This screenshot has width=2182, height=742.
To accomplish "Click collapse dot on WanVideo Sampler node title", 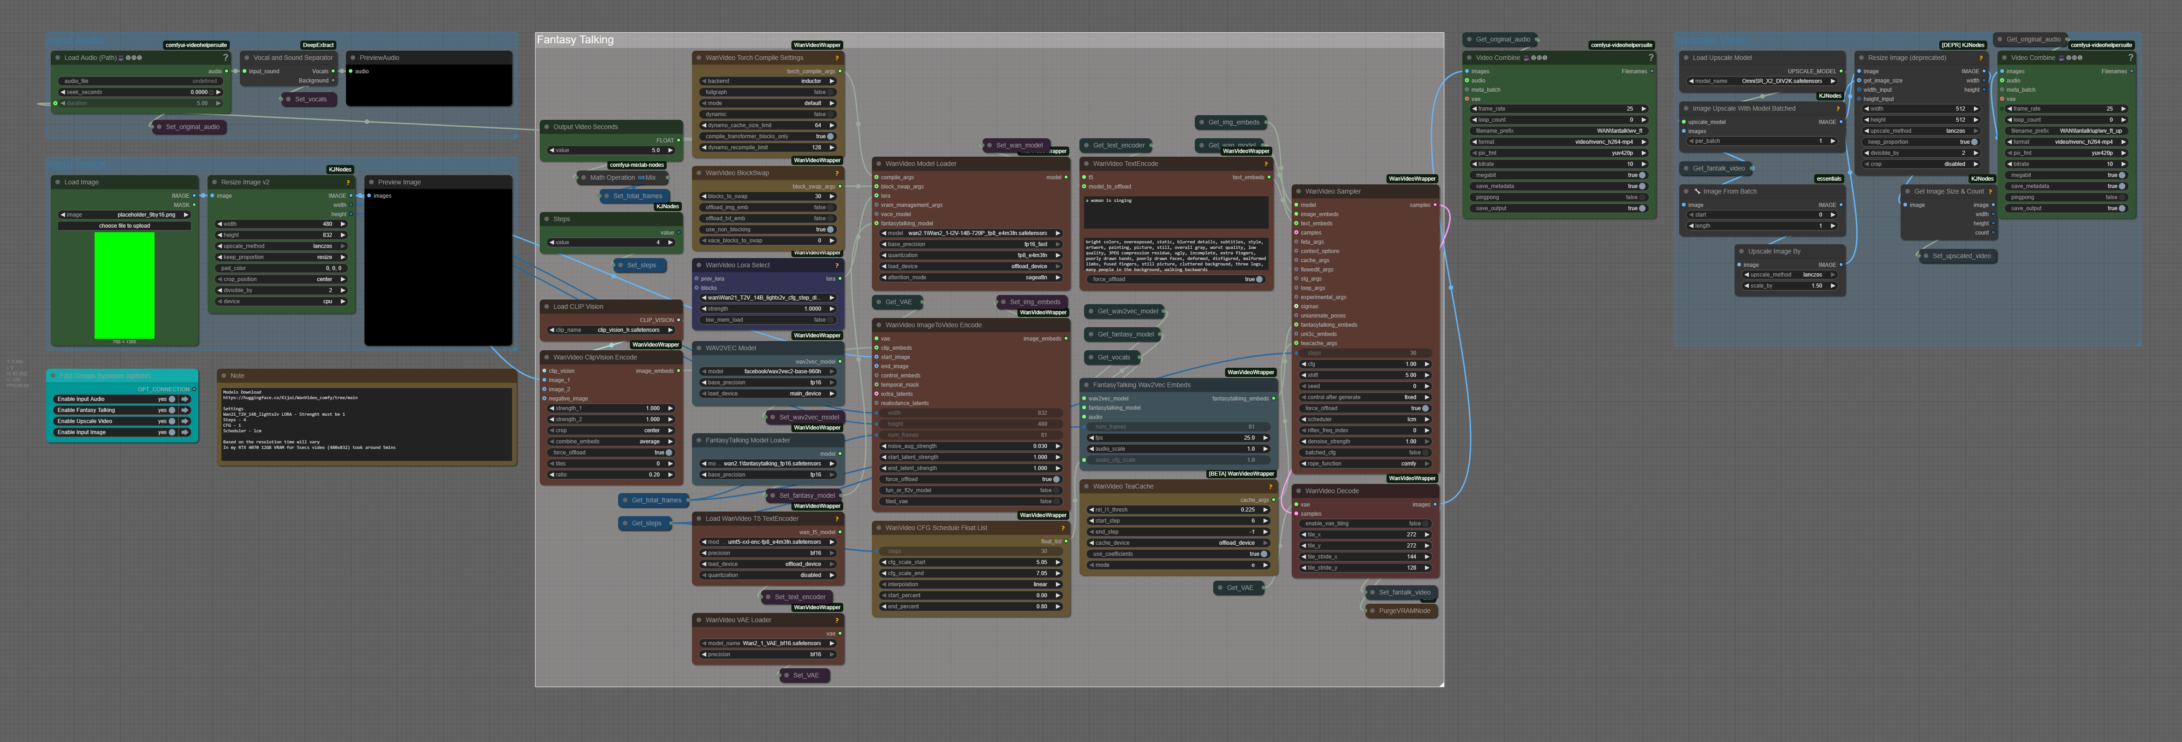I will tap(1298, 191).
